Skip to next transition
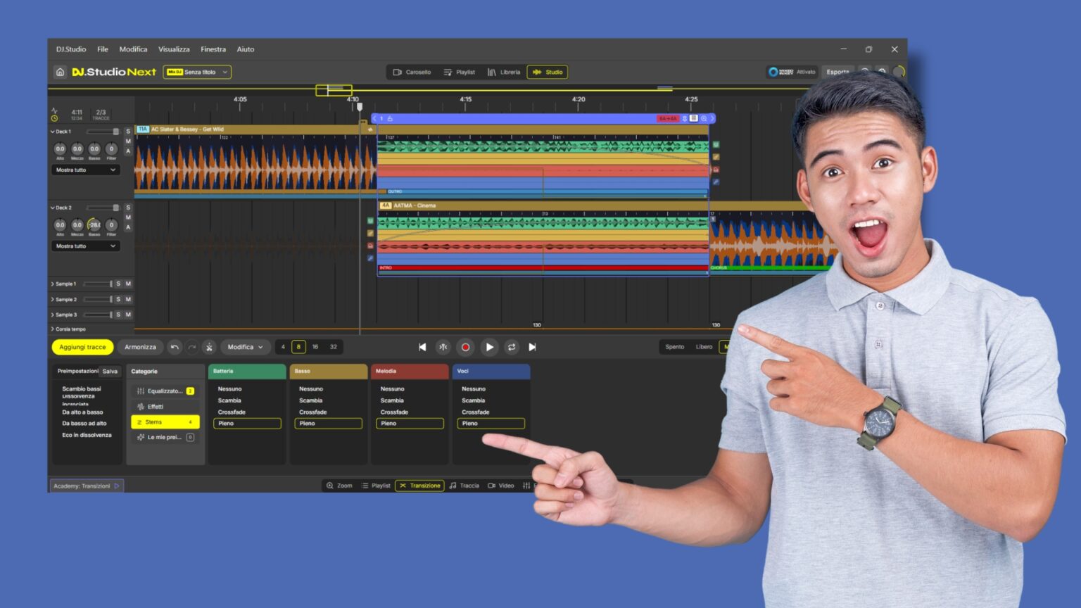Screen dimensions: 1081x608 (532, 347)
